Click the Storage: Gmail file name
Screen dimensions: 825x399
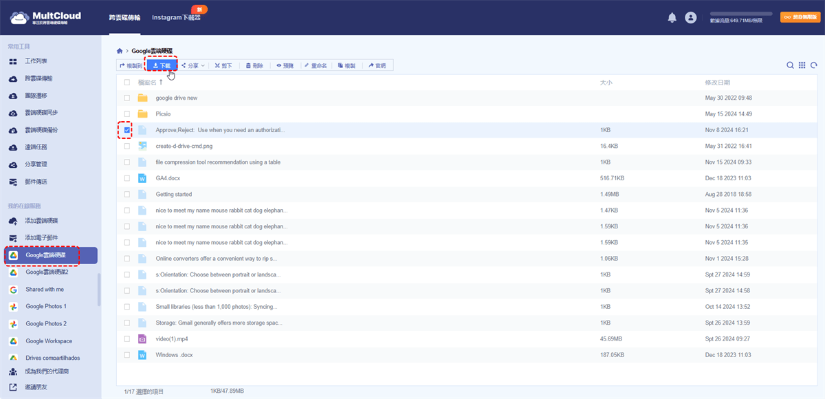coord(220,323)
